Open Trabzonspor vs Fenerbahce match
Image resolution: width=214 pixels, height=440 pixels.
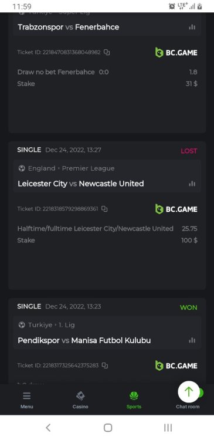coord(69,27)
